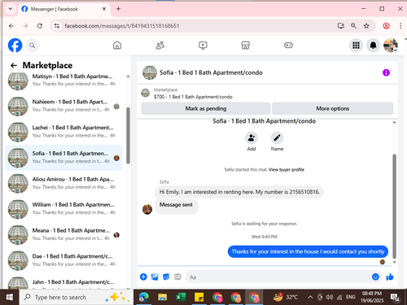Click the taskbar 'Type here to search' box
407x305 pixels.
coord(76,298)
